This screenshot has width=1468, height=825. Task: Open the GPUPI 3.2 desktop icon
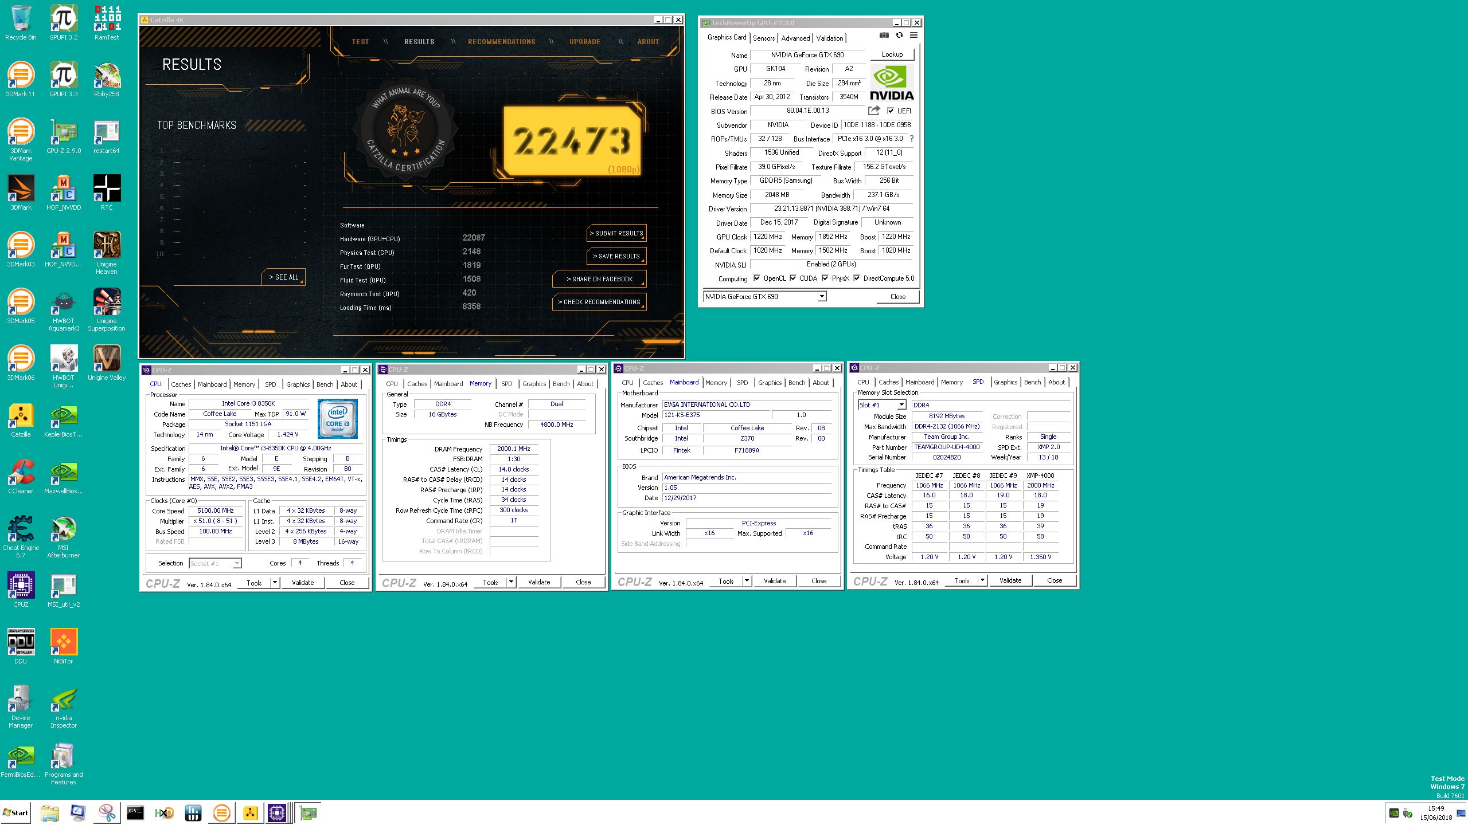tap(64, 23)
